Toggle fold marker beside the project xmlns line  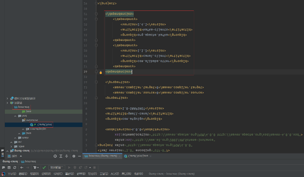click(x=96, y=145)
